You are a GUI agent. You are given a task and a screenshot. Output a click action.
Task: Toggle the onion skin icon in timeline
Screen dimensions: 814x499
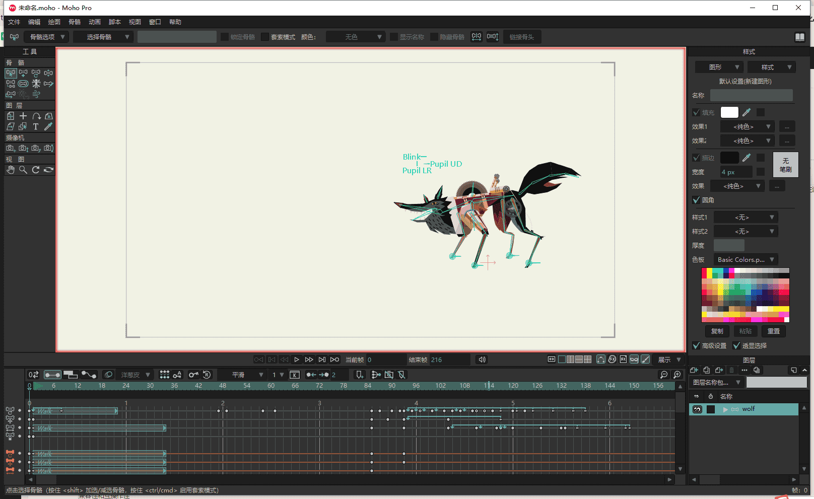coord(108,375)
